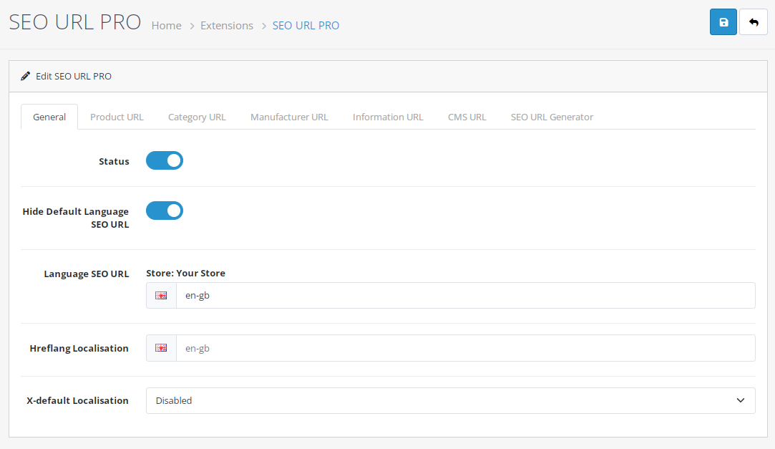Open the CMS URL tab
Viewport: 775px width, 449px height.
[467, 117]
